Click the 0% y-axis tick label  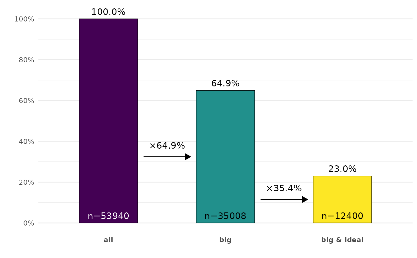(29, 223)
